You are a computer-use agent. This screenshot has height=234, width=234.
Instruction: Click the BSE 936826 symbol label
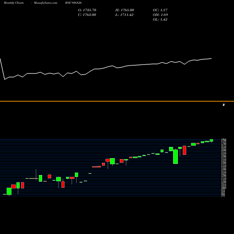pyautogui.click(x=73, y=3)
